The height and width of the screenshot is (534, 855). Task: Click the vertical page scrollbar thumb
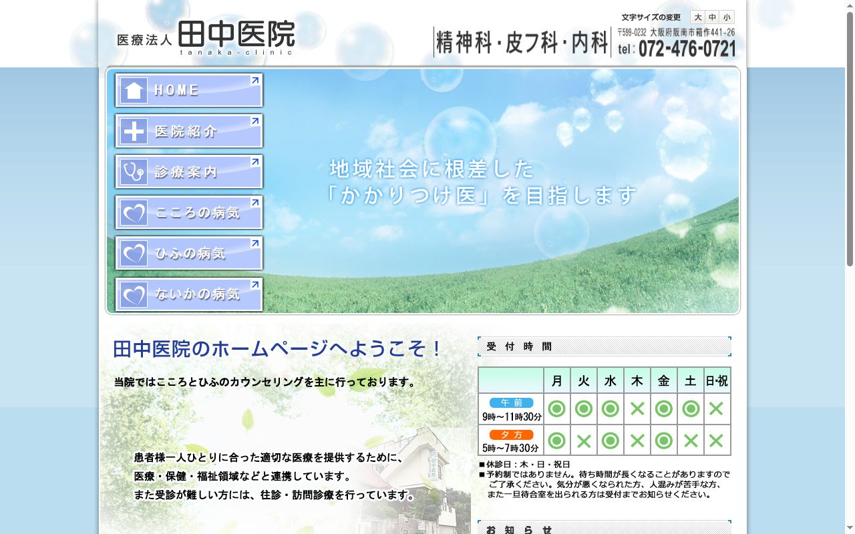pos(850,140)
